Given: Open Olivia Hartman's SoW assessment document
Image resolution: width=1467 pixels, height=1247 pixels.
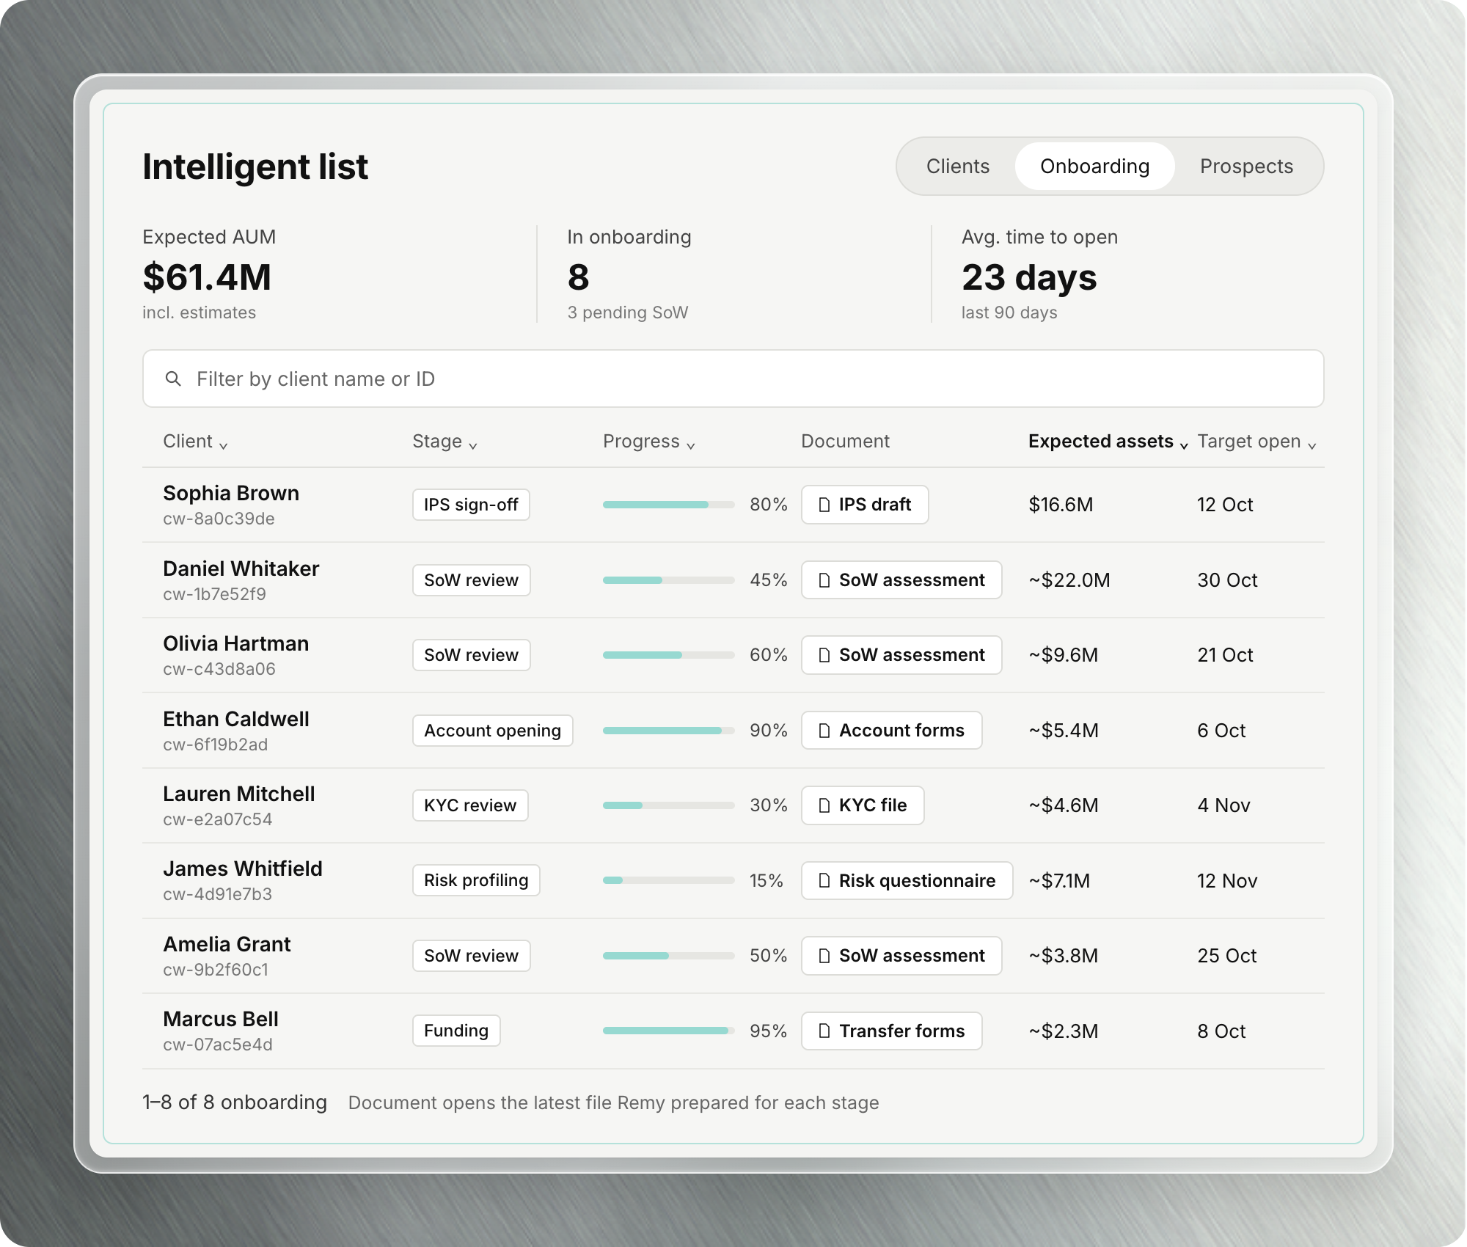Looking at the screenshot, I should pyautogui.click(x=901, y=655).
